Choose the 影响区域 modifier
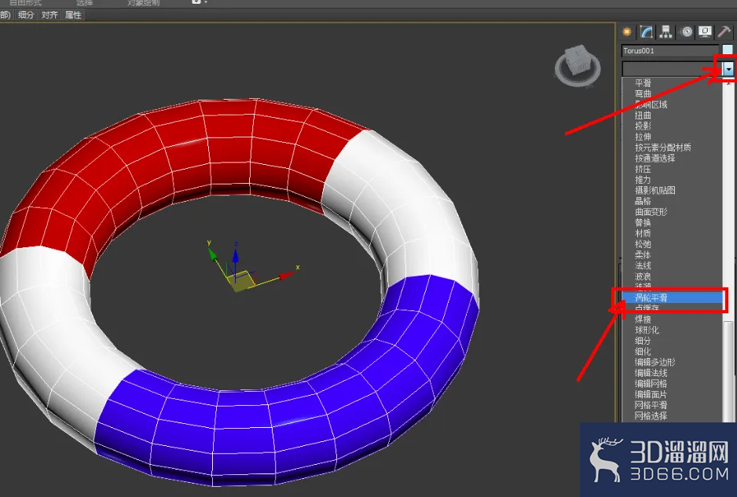This screenshot has width=737, height=497. click(651, 104)
